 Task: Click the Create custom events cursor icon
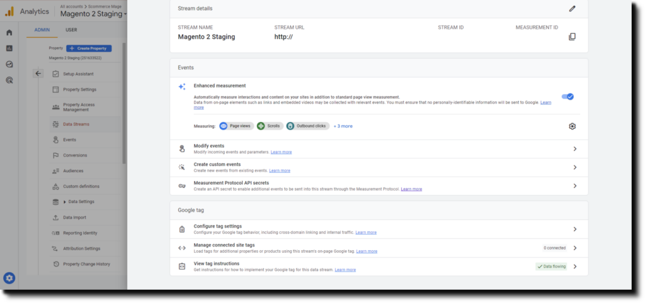pos(182,167)
